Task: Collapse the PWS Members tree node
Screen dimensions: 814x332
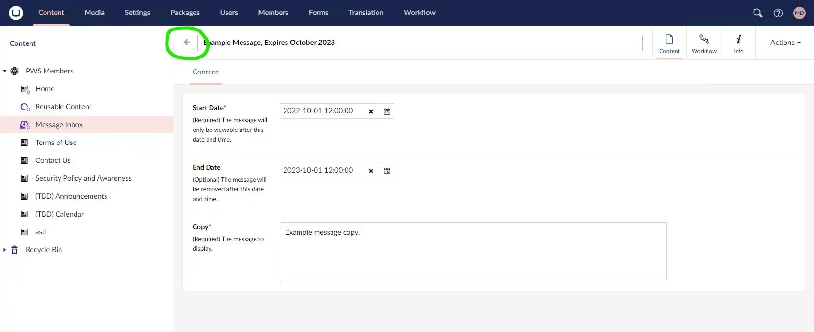Action: [5, 71]
